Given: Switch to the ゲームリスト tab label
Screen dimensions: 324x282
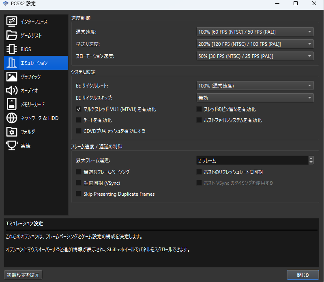Looking at the screenshot, I should (x=31, y=36).
